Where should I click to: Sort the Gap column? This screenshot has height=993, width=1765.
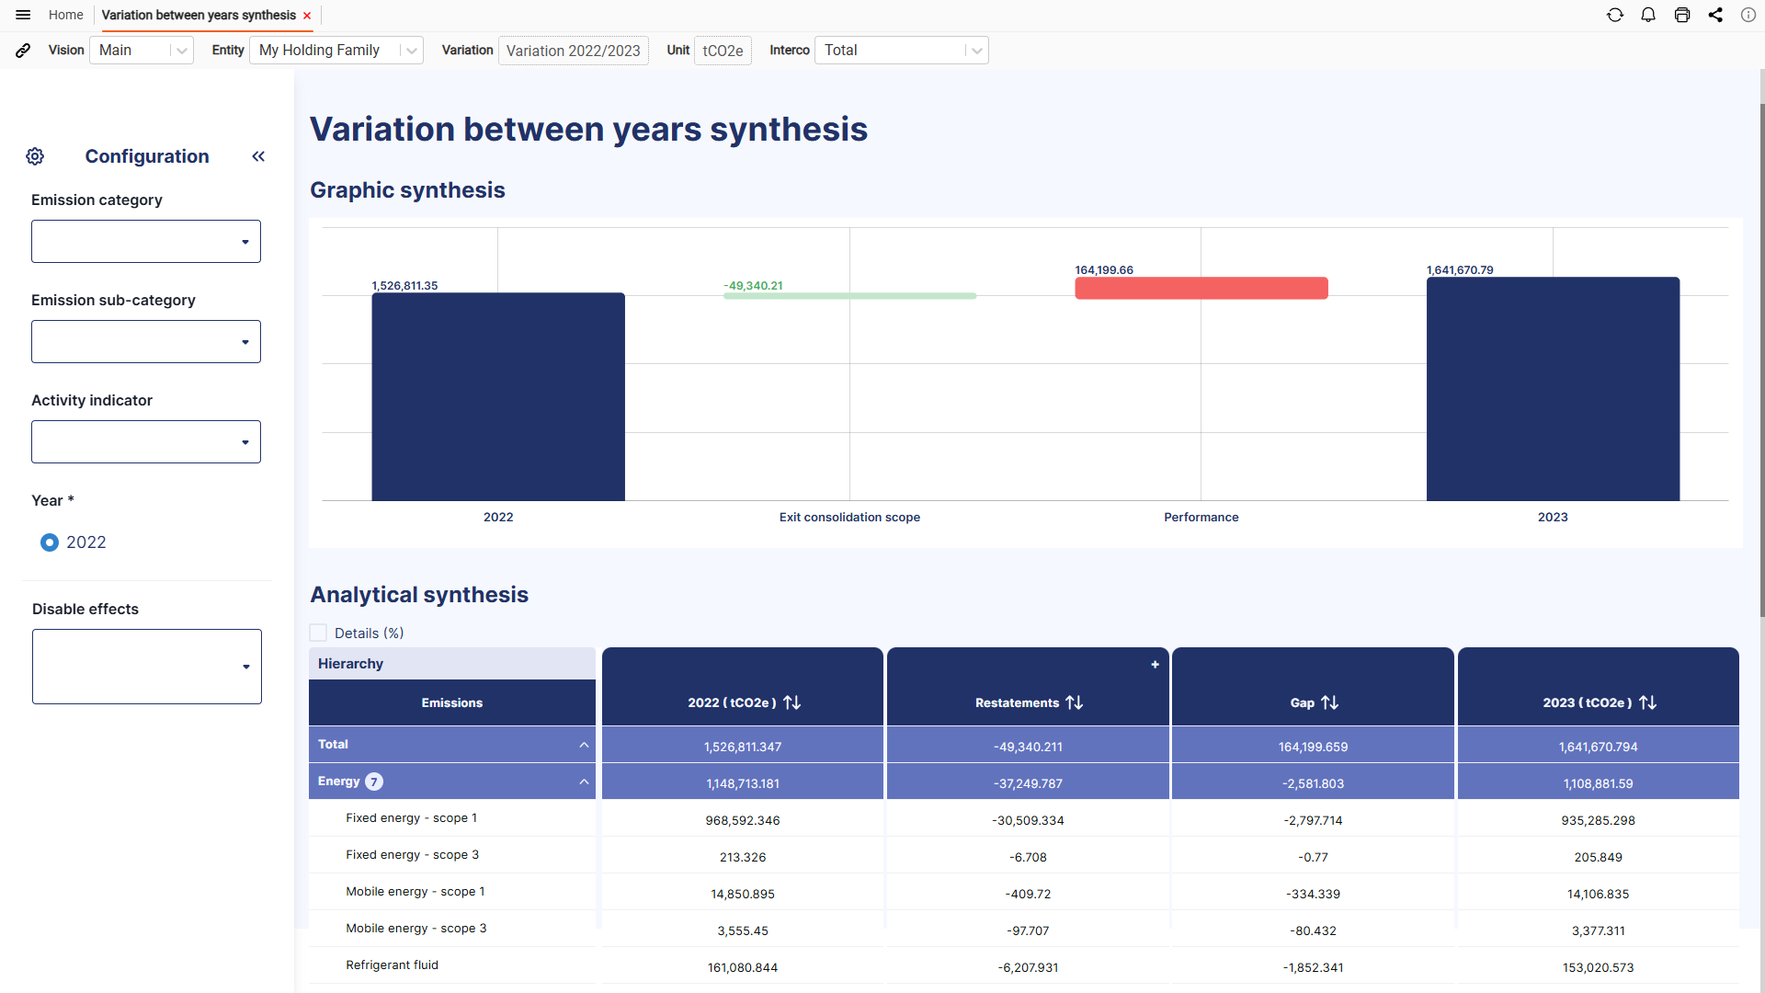pyautogui.click(x=1329, y=702)
